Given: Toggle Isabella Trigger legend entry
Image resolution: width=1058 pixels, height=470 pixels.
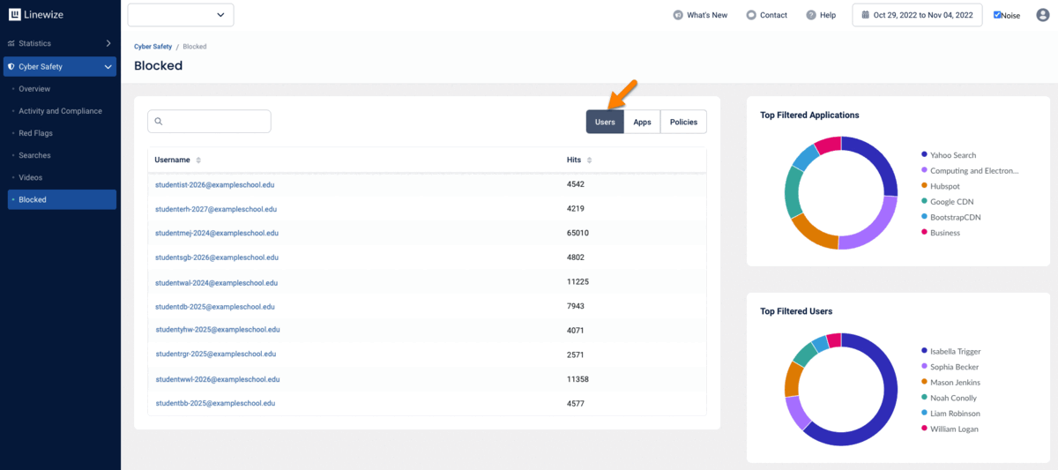Looking at the screenshot, I should click(955, 352).
